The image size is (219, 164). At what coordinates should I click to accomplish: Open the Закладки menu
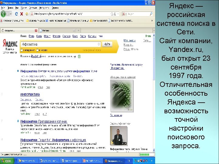click(x=33, y=8)
